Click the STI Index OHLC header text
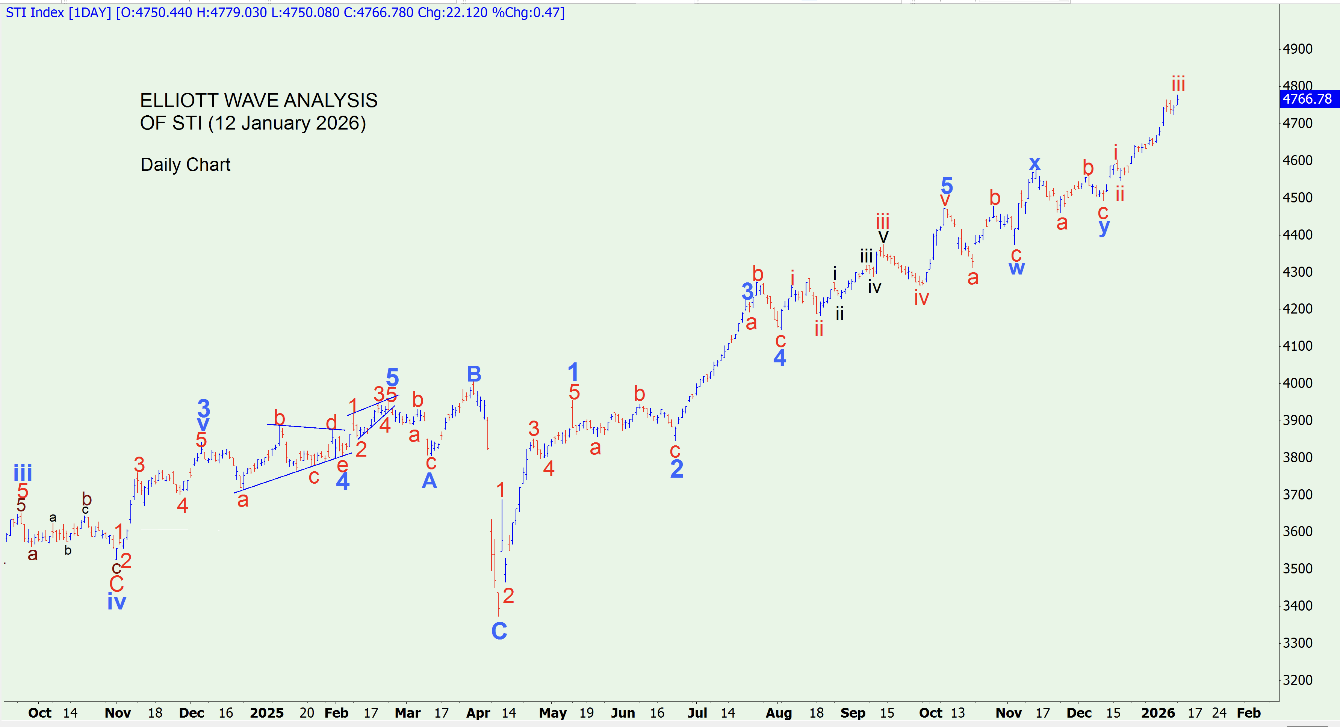The height and width of the screenshot is (727, 1340). point(285,12)
